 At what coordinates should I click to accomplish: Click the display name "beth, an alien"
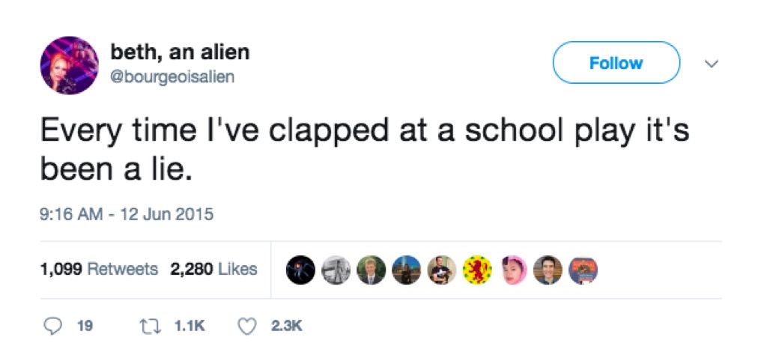click(180, 52)
